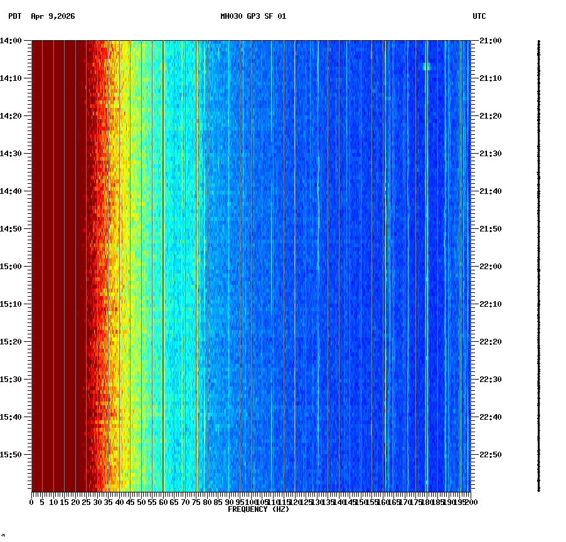Select the FREQUENCY (HZ) axis label
The image size is (566, 542).
[x=258, y=509]
